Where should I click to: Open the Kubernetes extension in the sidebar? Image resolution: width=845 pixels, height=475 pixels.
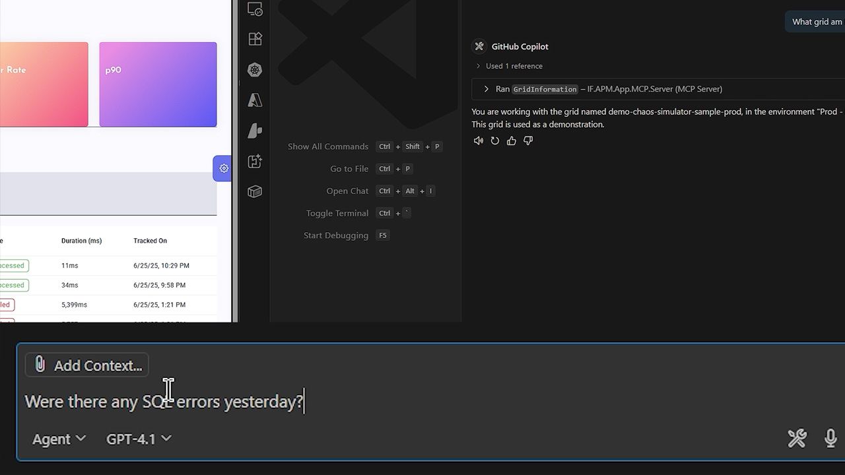pyautogui.click(x=255, y=69)
